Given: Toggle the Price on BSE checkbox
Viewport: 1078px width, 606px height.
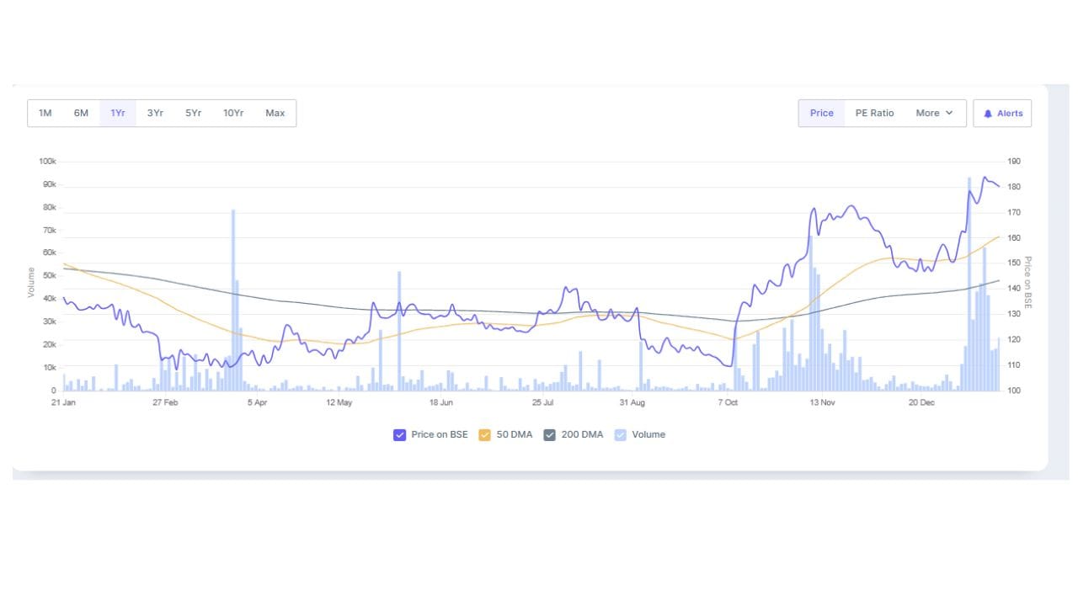Looking at the screenshot, I should (400, 435).
